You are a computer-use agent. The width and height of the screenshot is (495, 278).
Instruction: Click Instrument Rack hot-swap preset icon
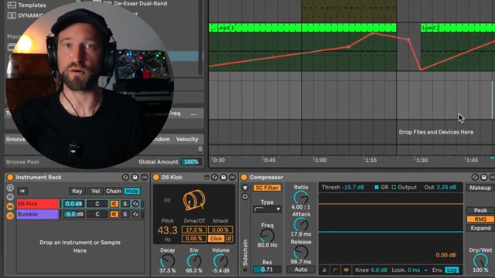coord(125,178)
